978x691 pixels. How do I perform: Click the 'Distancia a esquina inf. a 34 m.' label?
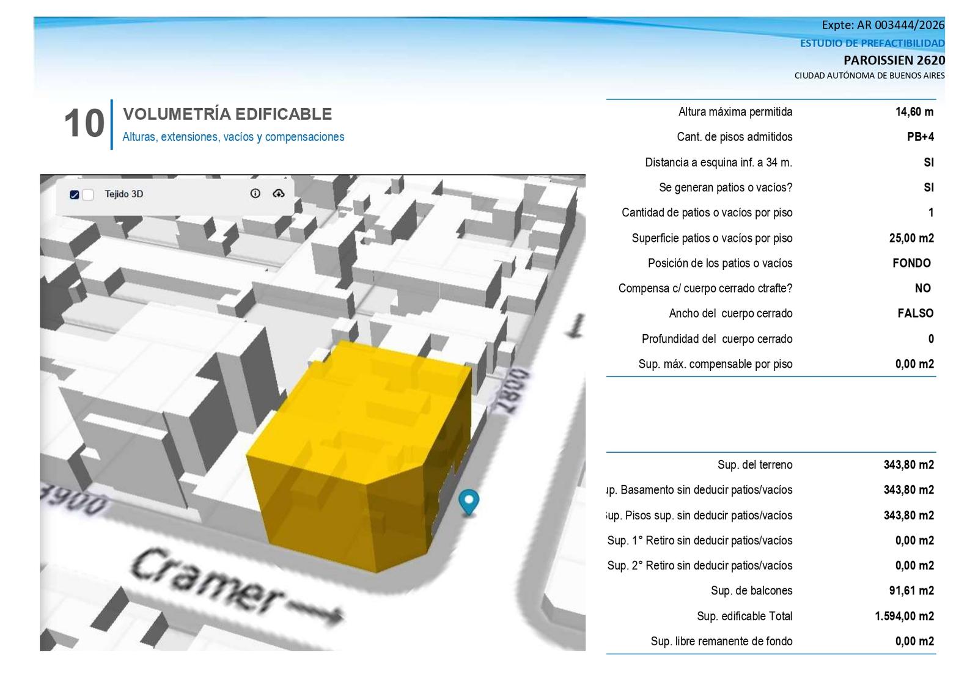(x=719, y=163)
